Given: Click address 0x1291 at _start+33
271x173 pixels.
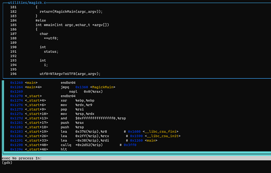Looking at the screenshot, I should coord(16,140).
